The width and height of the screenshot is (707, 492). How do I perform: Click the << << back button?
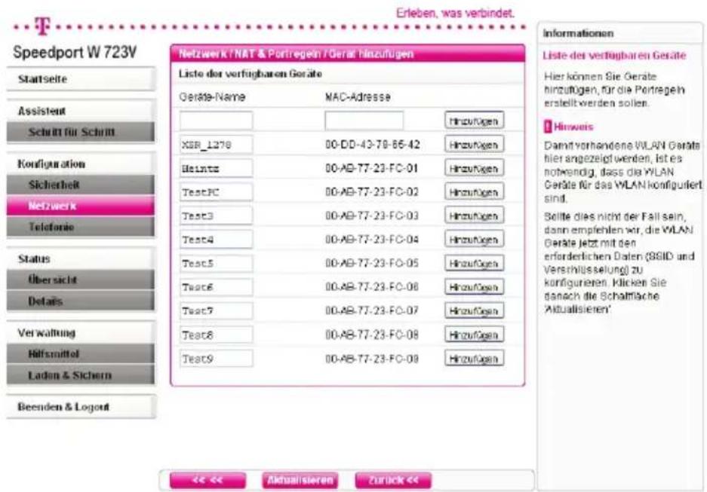coord(207,480)
